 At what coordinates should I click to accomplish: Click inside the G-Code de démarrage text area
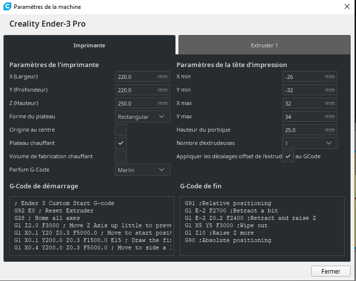(92, 226)
